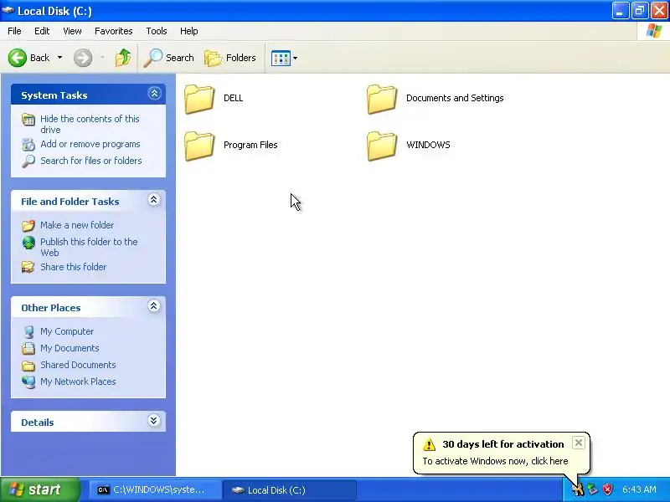Select the Documents and Settings folder icon
Screen dimensions: 670x502
coord(382,99)
